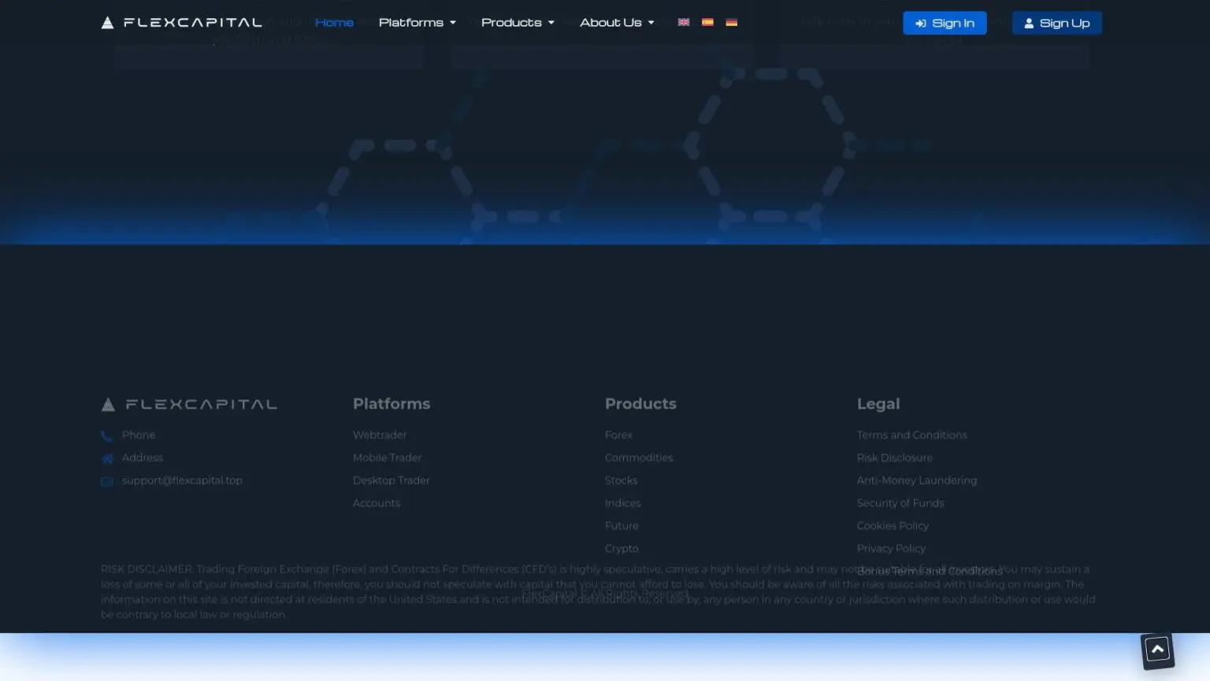Choose the German flag language icon
Viewport: 1210px width, 681px height.
coord(731,23)
